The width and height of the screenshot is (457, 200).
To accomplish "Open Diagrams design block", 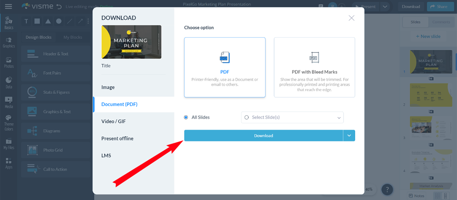I will 56,131.
